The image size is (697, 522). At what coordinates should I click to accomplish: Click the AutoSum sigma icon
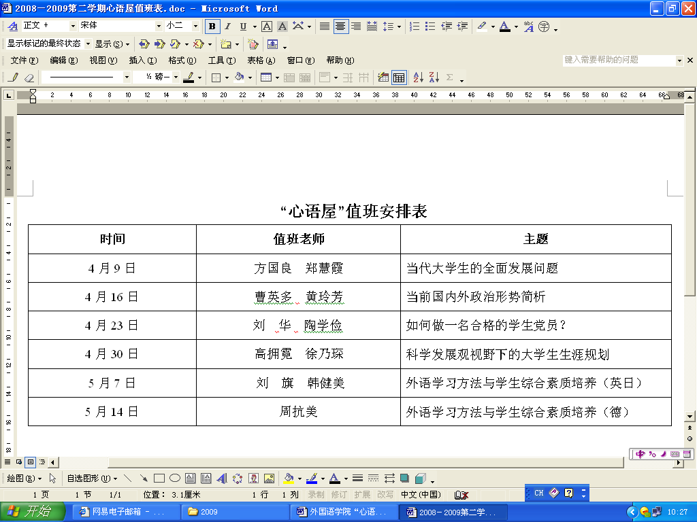click(x=449, y=77)
